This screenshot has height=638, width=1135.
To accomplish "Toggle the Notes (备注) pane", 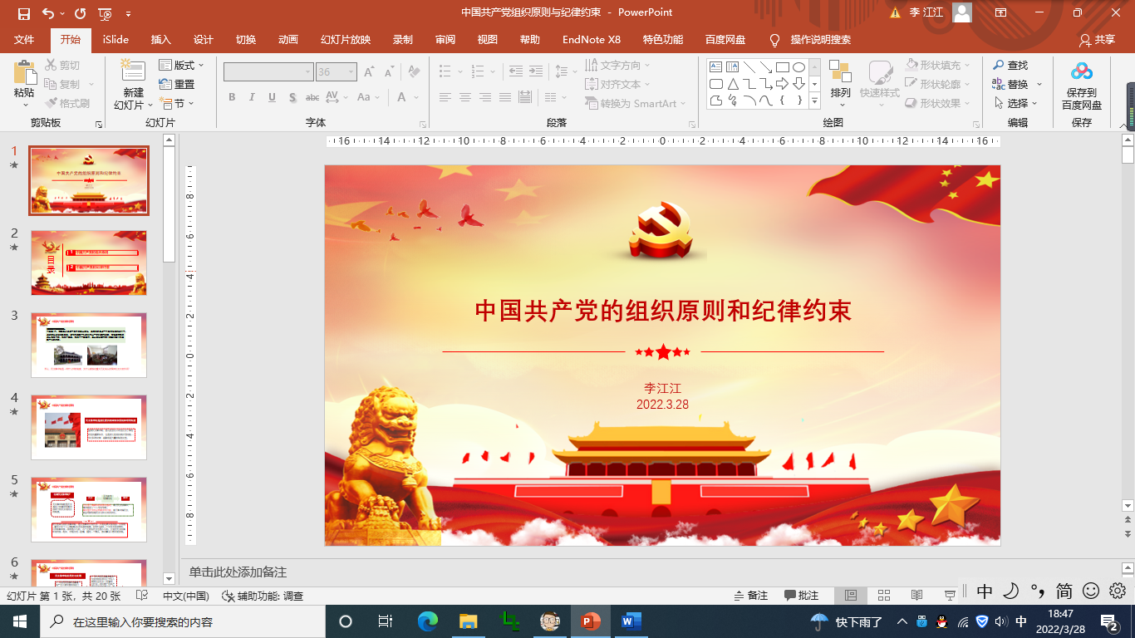I will click(x=751, y=596).
